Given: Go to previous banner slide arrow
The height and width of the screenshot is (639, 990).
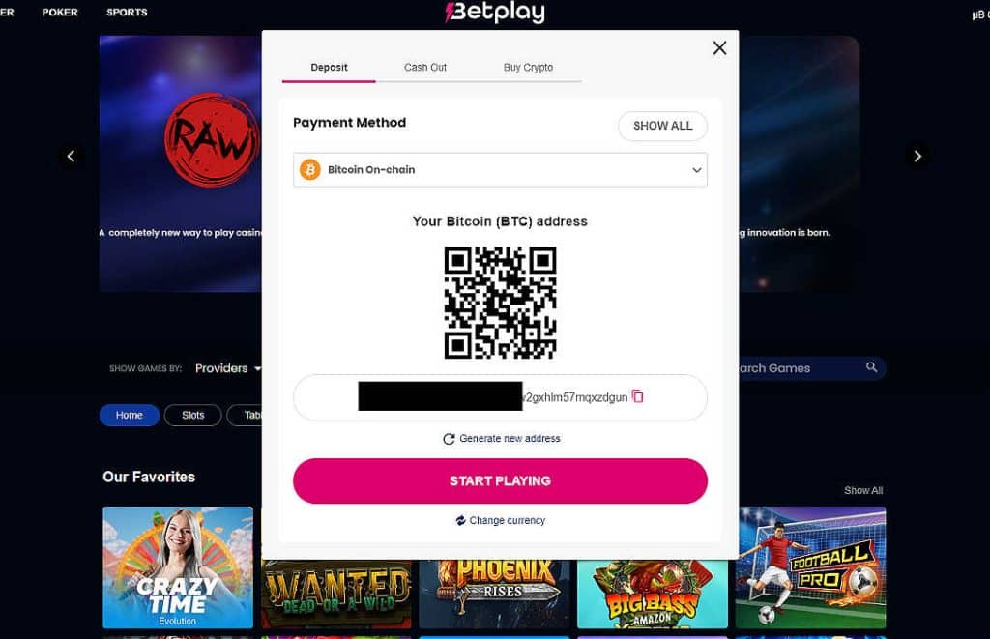Looking at the screenshot, I should point(71,156).
